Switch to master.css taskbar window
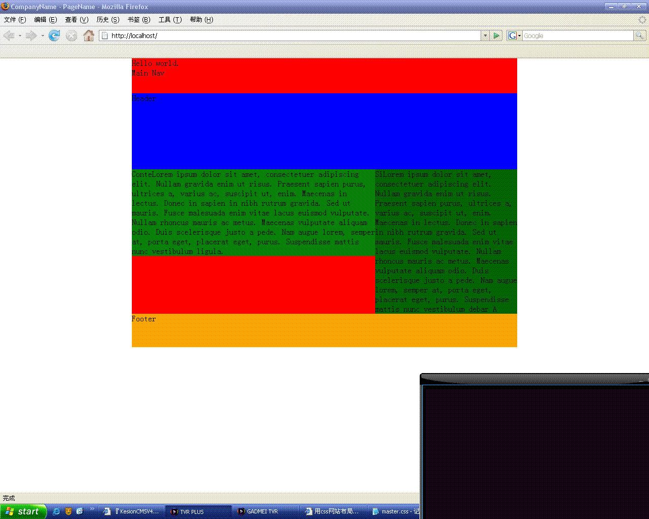The width and height of the screenshot is (649, 519). point(394,511)
